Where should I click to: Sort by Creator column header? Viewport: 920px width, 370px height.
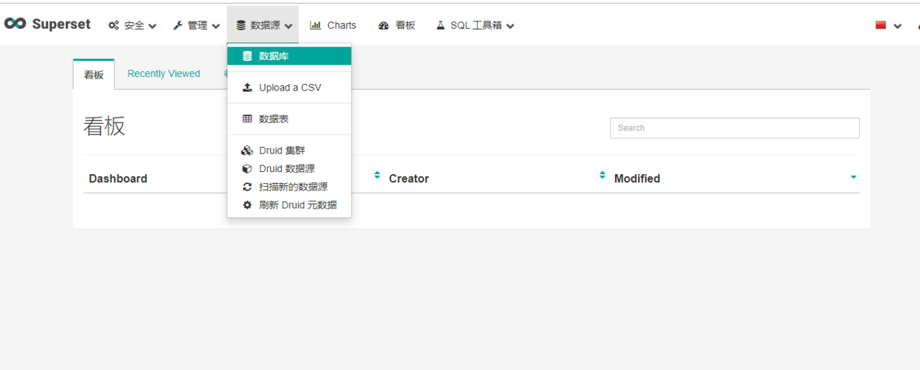point(409,179)
